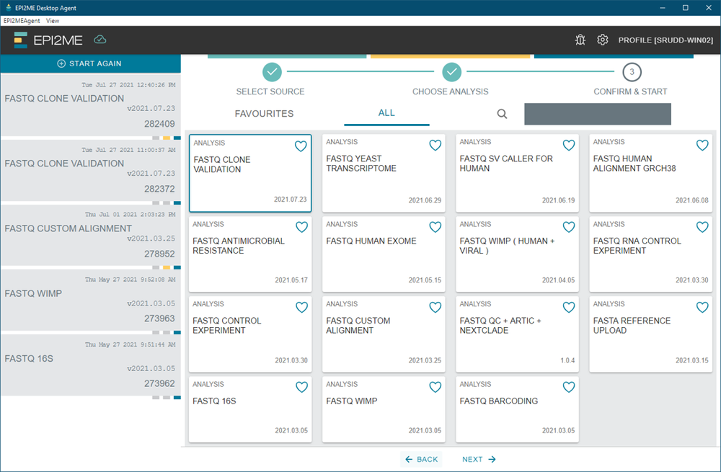Click heart icon on FASTQ 16S card
Image resolution: width=721 pixels, height=472 pixels.
(301, 387)
